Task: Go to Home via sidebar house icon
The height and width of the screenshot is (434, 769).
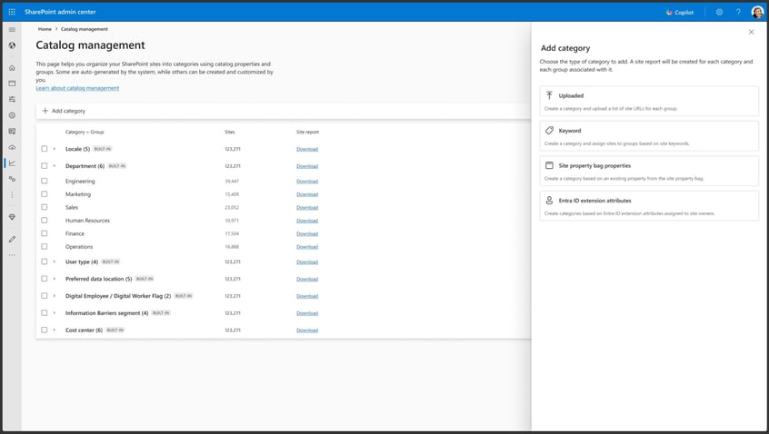Action: tap(12, 68)
